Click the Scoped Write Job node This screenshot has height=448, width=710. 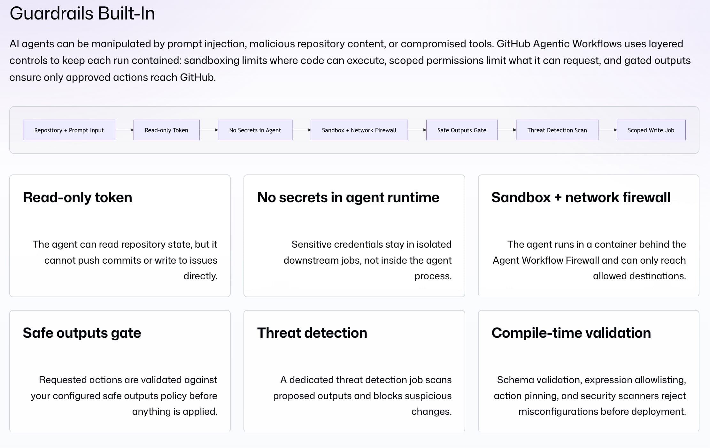tap(651, 130)
